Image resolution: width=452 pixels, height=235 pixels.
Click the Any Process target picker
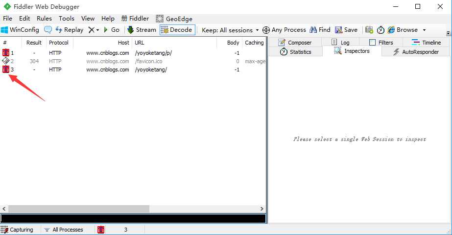tap(284, 30)
